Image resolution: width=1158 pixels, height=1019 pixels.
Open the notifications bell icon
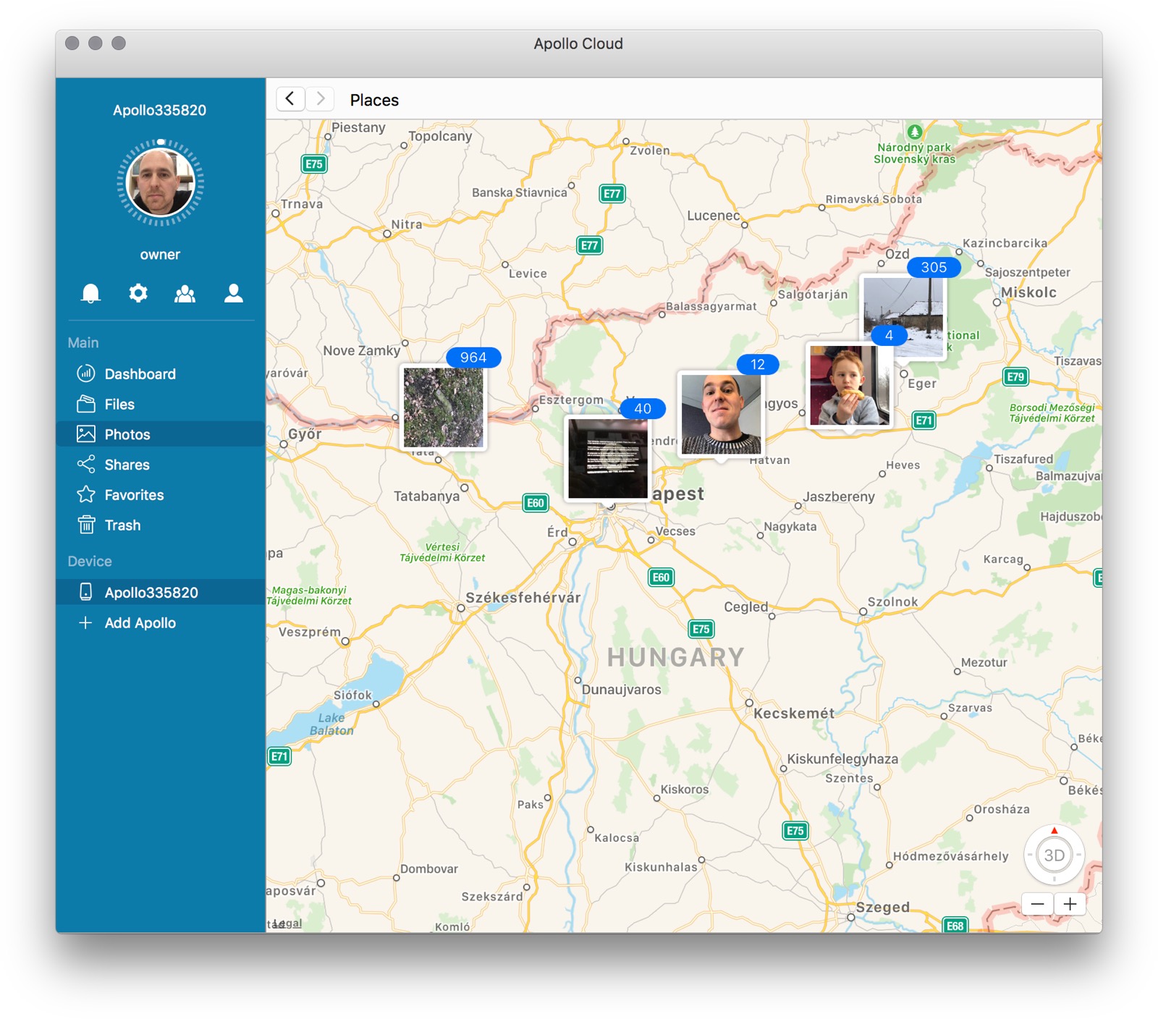coord(90,293)
